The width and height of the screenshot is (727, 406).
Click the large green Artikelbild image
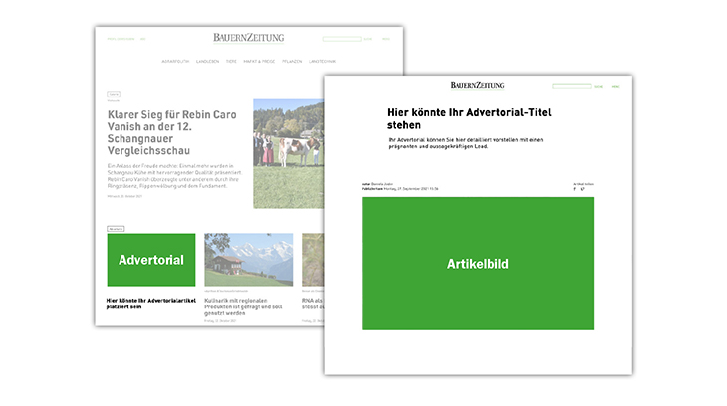pyautogui.click(x=477, y=264)
